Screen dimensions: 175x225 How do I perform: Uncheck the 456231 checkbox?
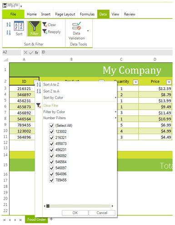51,150
